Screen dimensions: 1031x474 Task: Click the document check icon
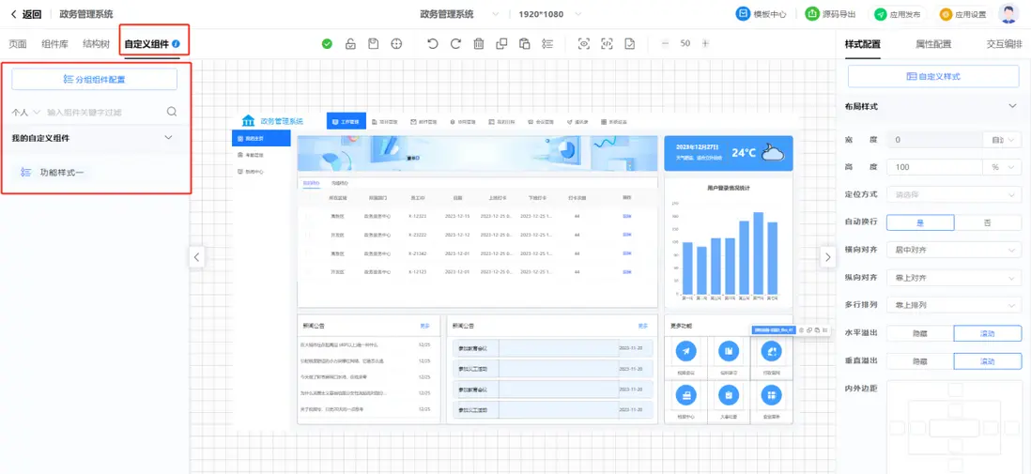tap(630, 44)
